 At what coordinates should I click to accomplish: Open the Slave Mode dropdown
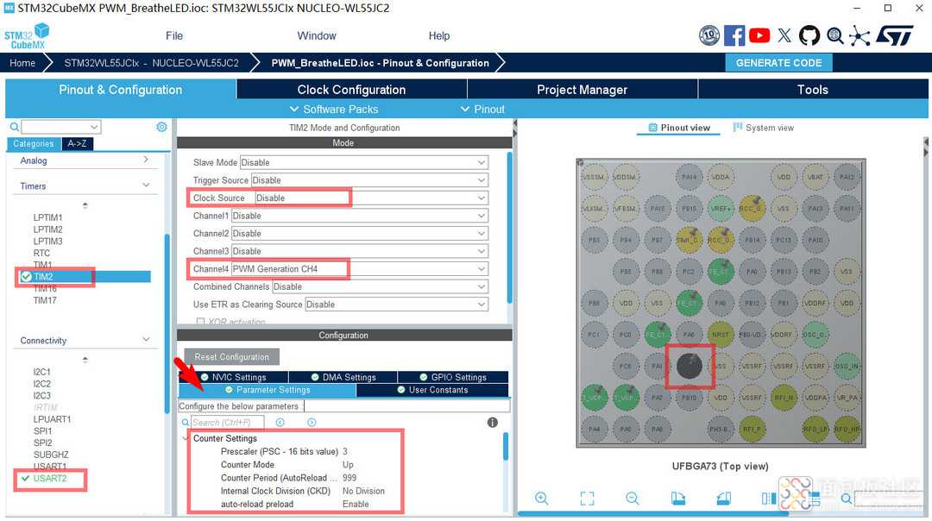pyautogui.click(x=364, y=162)
